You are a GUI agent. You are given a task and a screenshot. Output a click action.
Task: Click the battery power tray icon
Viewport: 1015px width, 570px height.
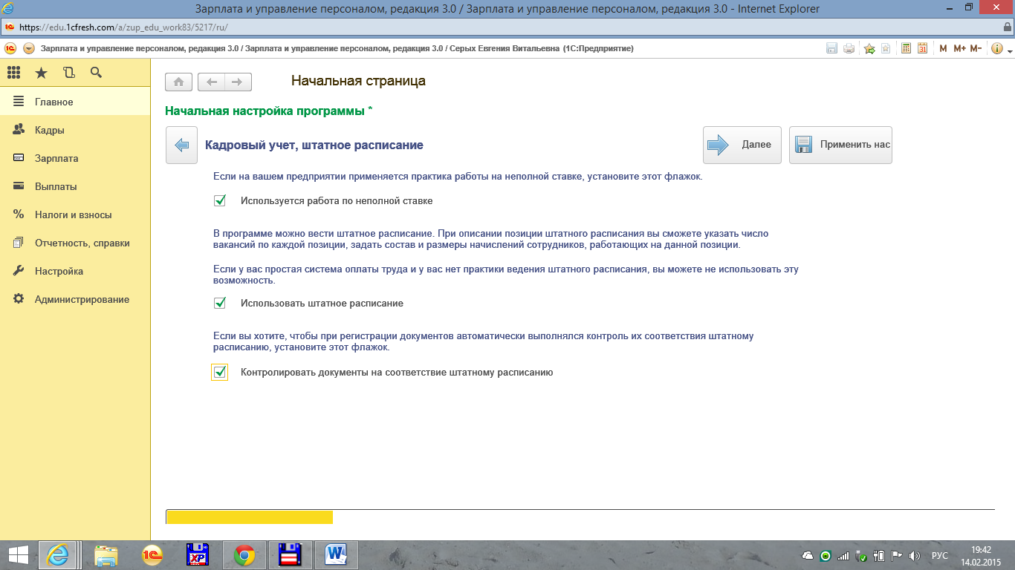(878, 556)
